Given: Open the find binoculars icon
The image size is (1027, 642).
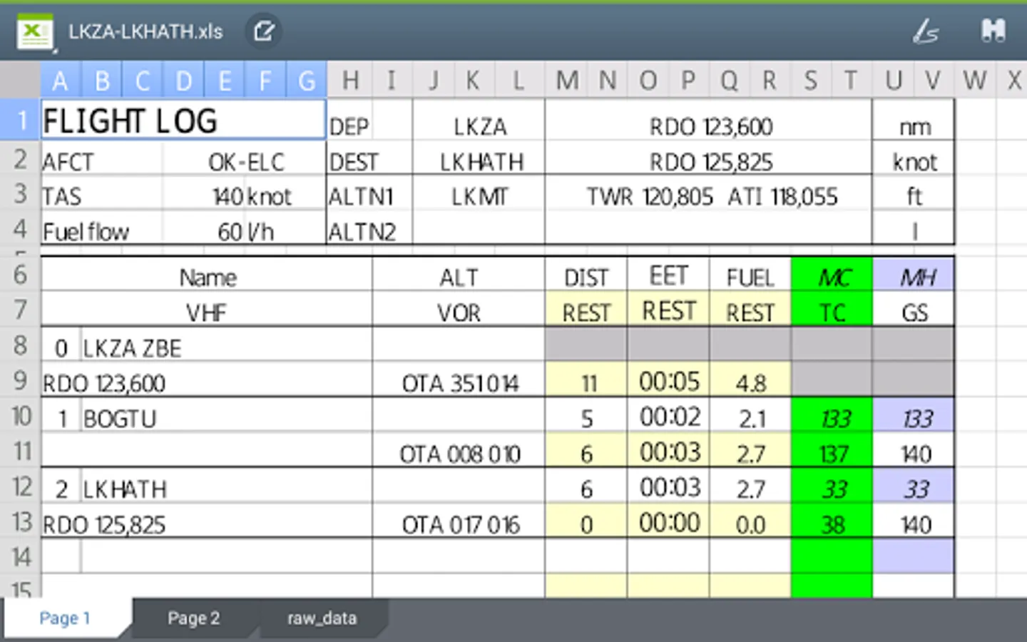Looking at the screenshot, I should tap(993, 31).
